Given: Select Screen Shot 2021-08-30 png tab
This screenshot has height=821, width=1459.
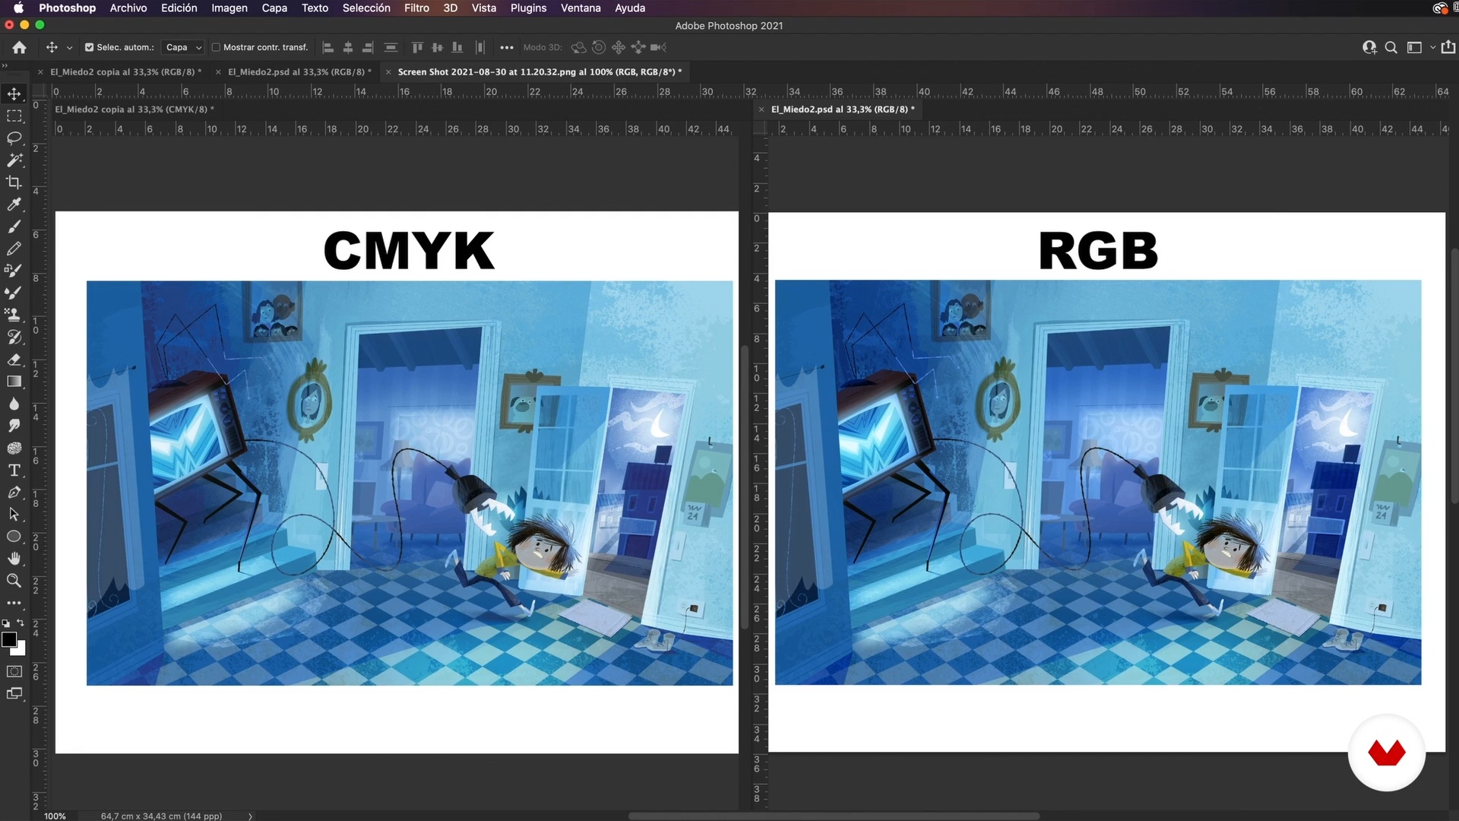Looking at the screenshot, I should pyautogui.click(x=540, y=71).
